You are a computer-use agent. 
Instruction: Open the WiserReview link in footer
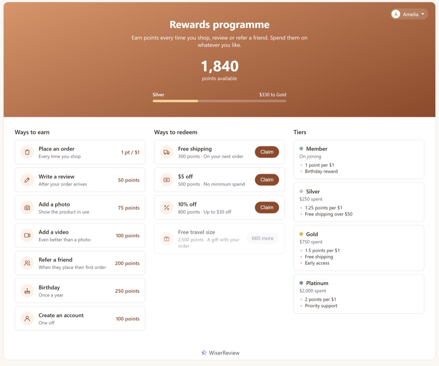tap(220, 353)
